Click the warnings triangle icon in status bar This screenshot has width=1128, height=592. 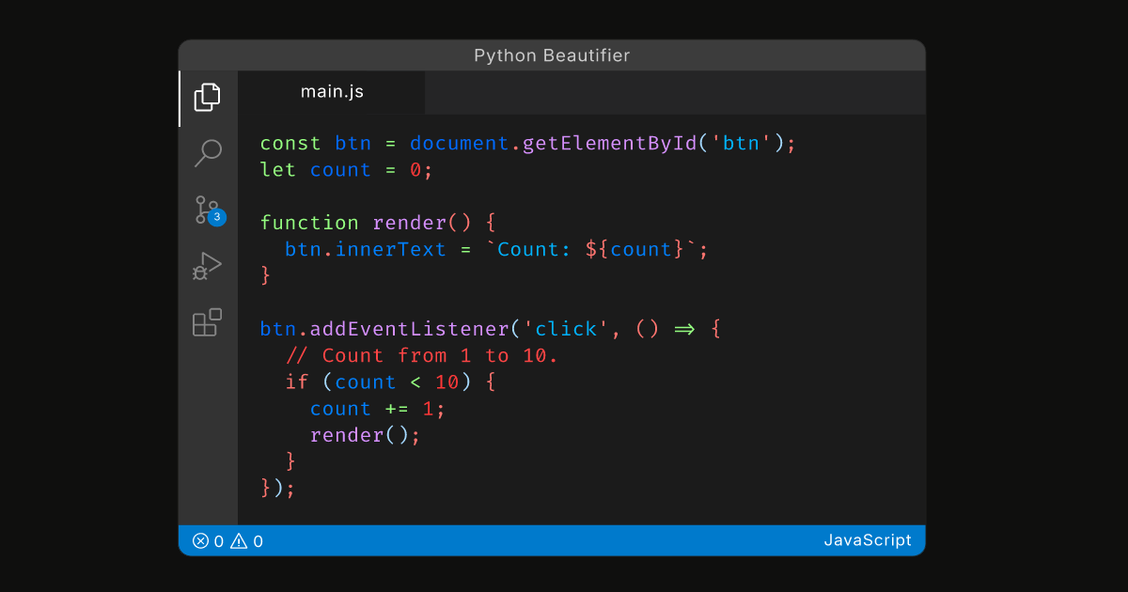pyautogui.click(x=239, y=540)
